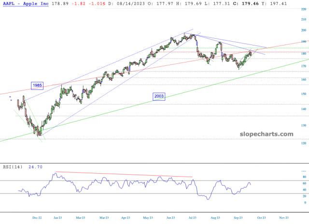Click the percent change -1.01%
This screenshot has height=224, width=309.
[x=97, y=3]
